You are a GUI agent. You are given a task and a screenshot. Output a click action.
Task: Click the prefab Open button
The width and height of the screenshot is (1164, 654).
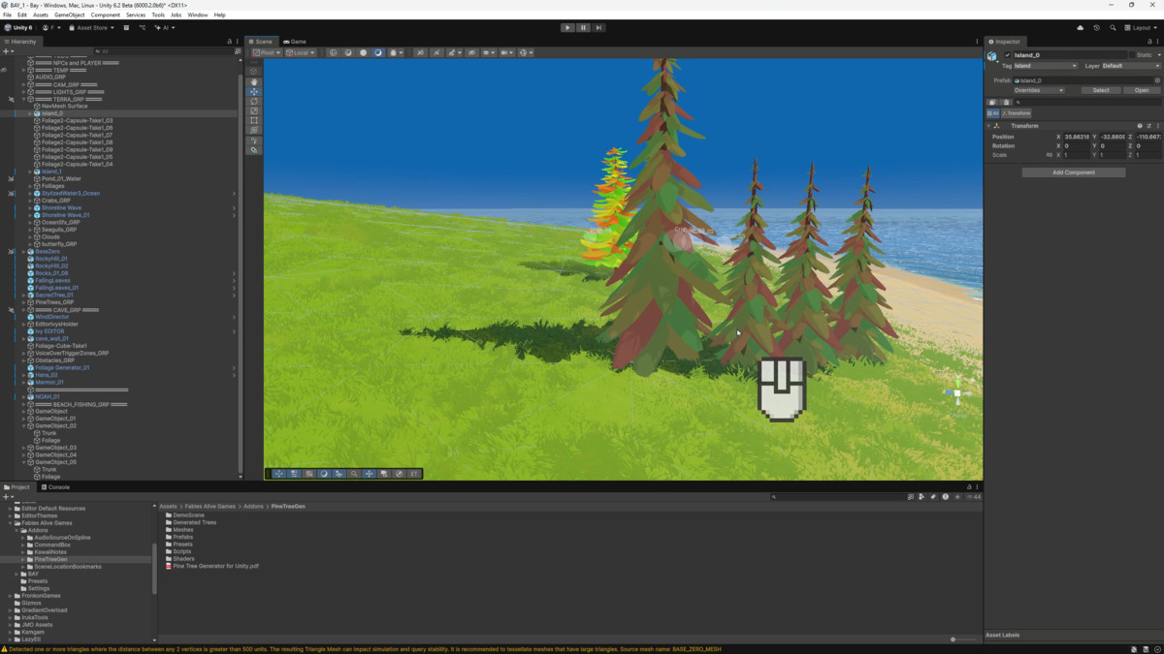(x=1141, y=90)
